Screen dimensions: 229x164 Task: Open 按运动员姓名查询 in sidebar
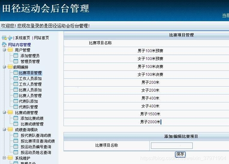pyautogui.click(x=36, y=152)
